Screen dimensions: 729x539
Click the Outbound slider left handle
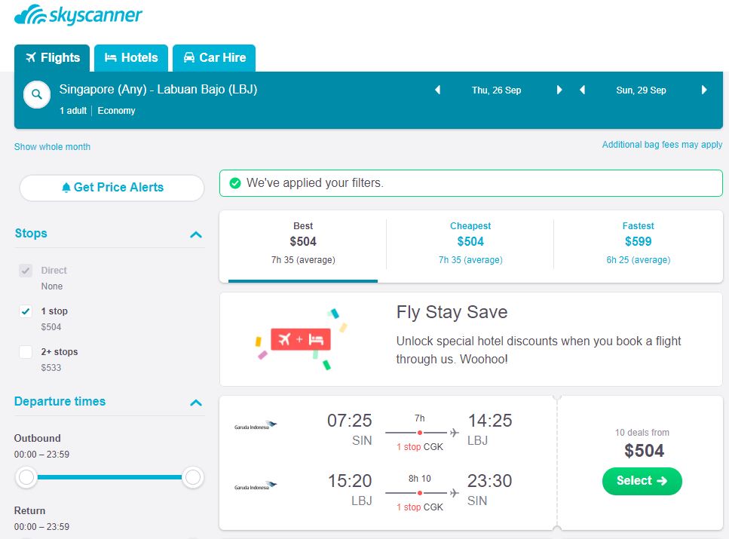[x=27, y=477]
